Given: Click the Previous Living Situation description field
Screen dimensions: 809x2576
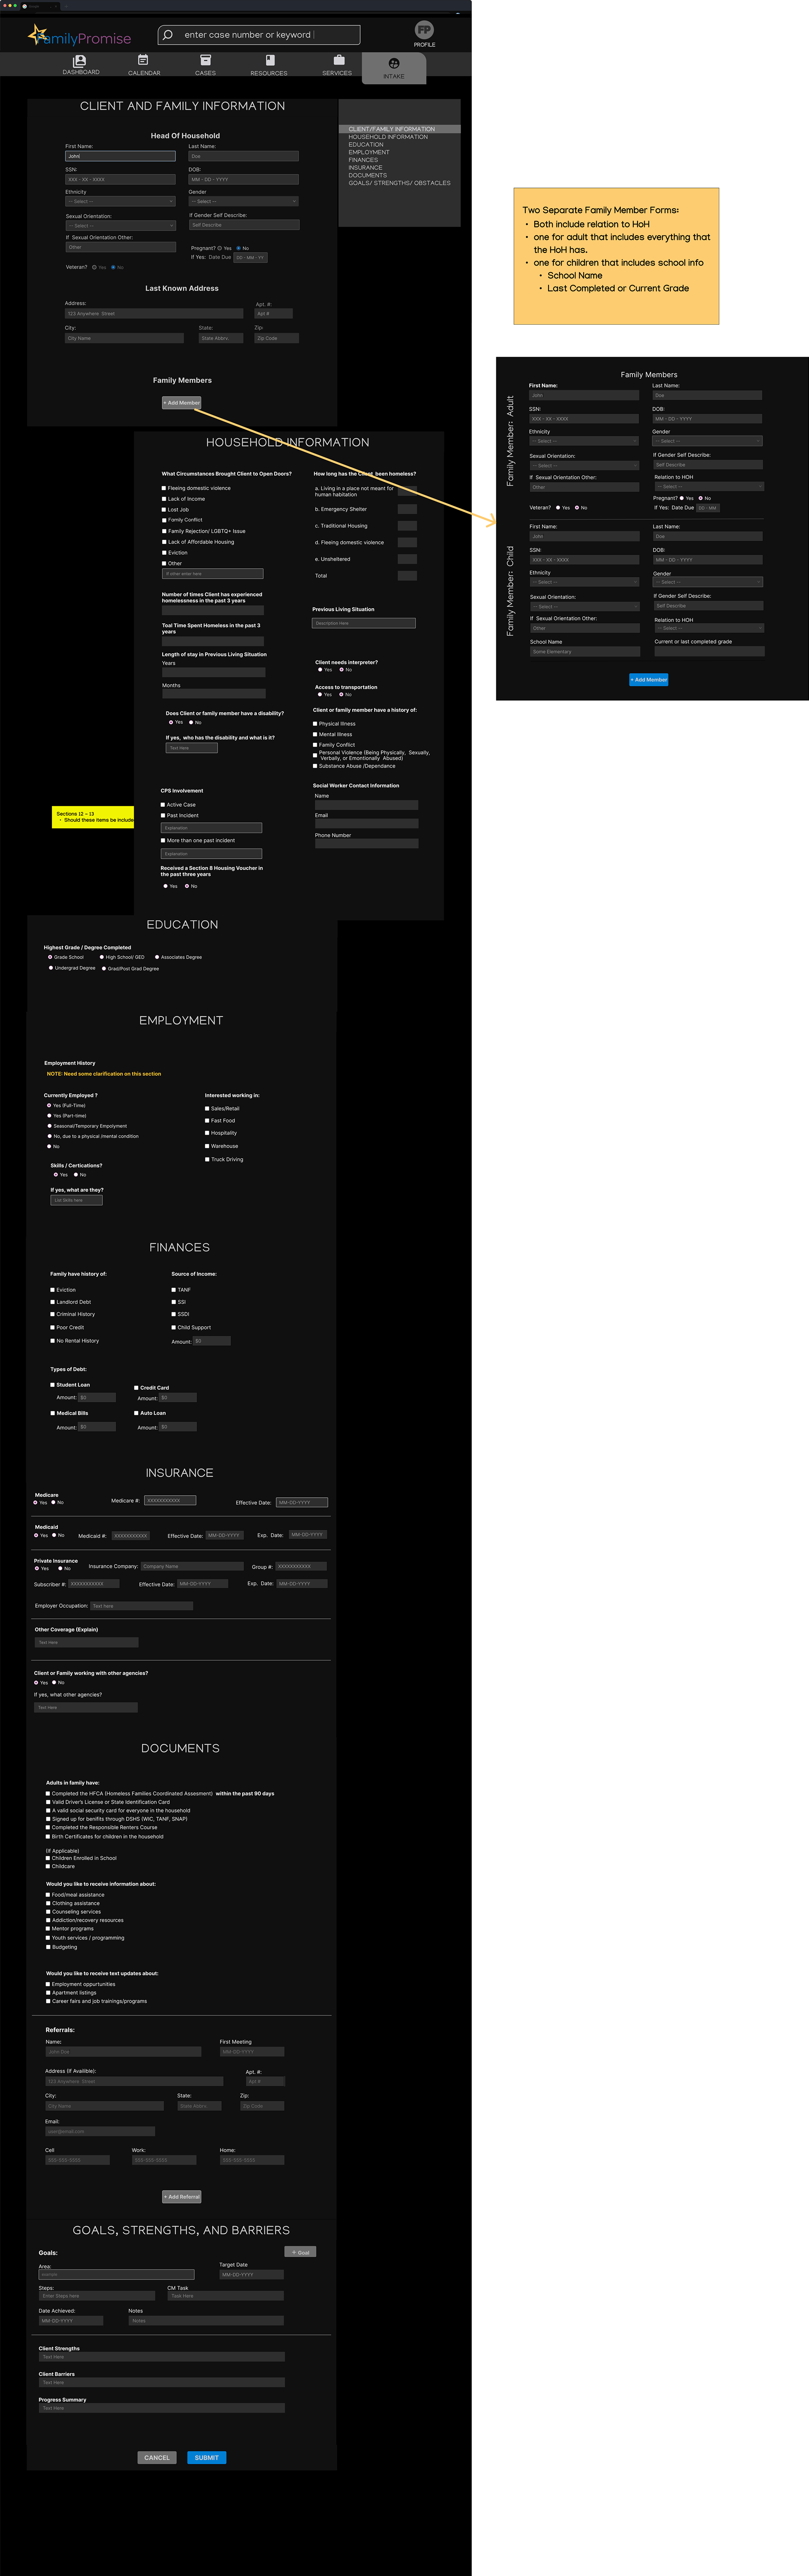Looking at the screenshot, I should click(x=363, y=623).
